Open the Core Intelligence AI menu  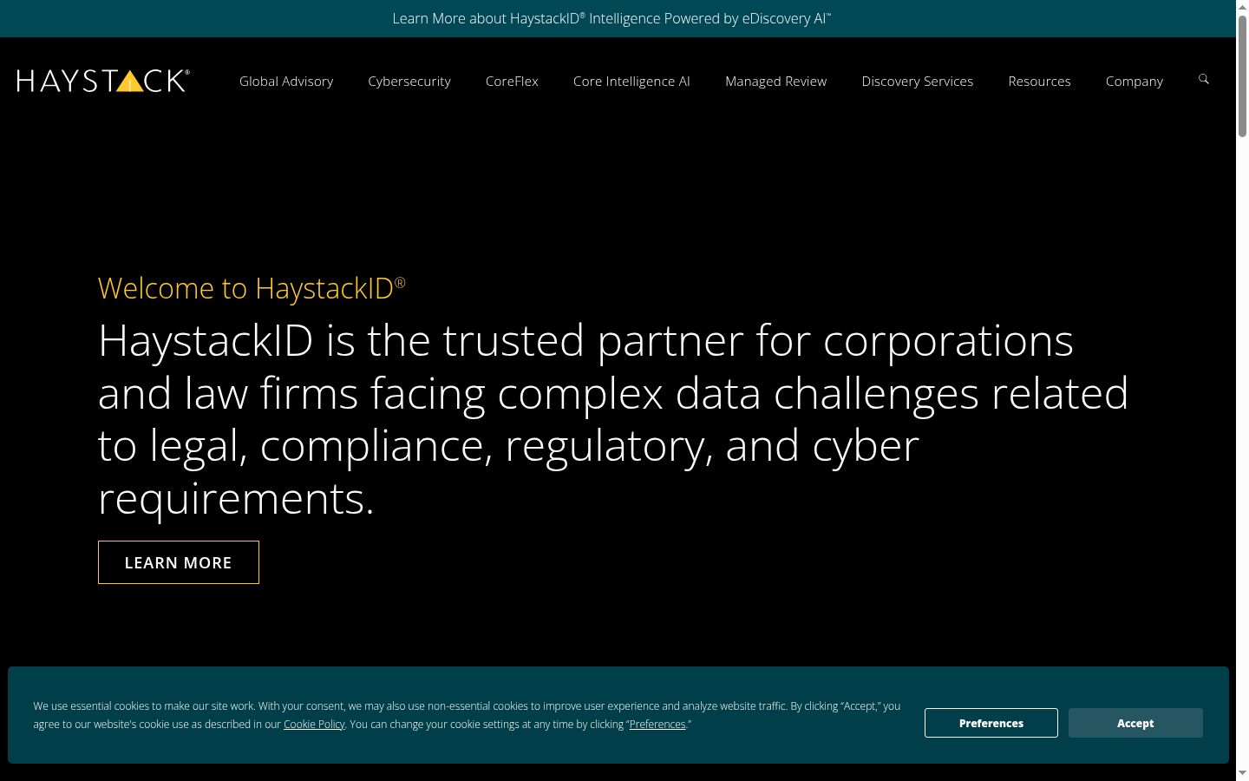pos(631,81)
